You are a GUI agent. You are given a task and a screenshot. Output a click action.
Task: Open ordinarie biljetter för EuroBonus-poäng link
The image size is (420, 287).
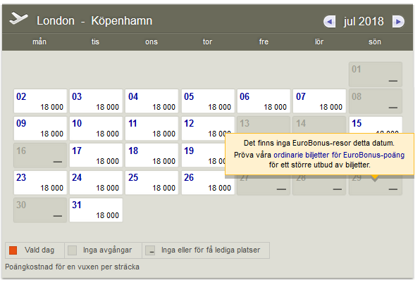[339, 155]
